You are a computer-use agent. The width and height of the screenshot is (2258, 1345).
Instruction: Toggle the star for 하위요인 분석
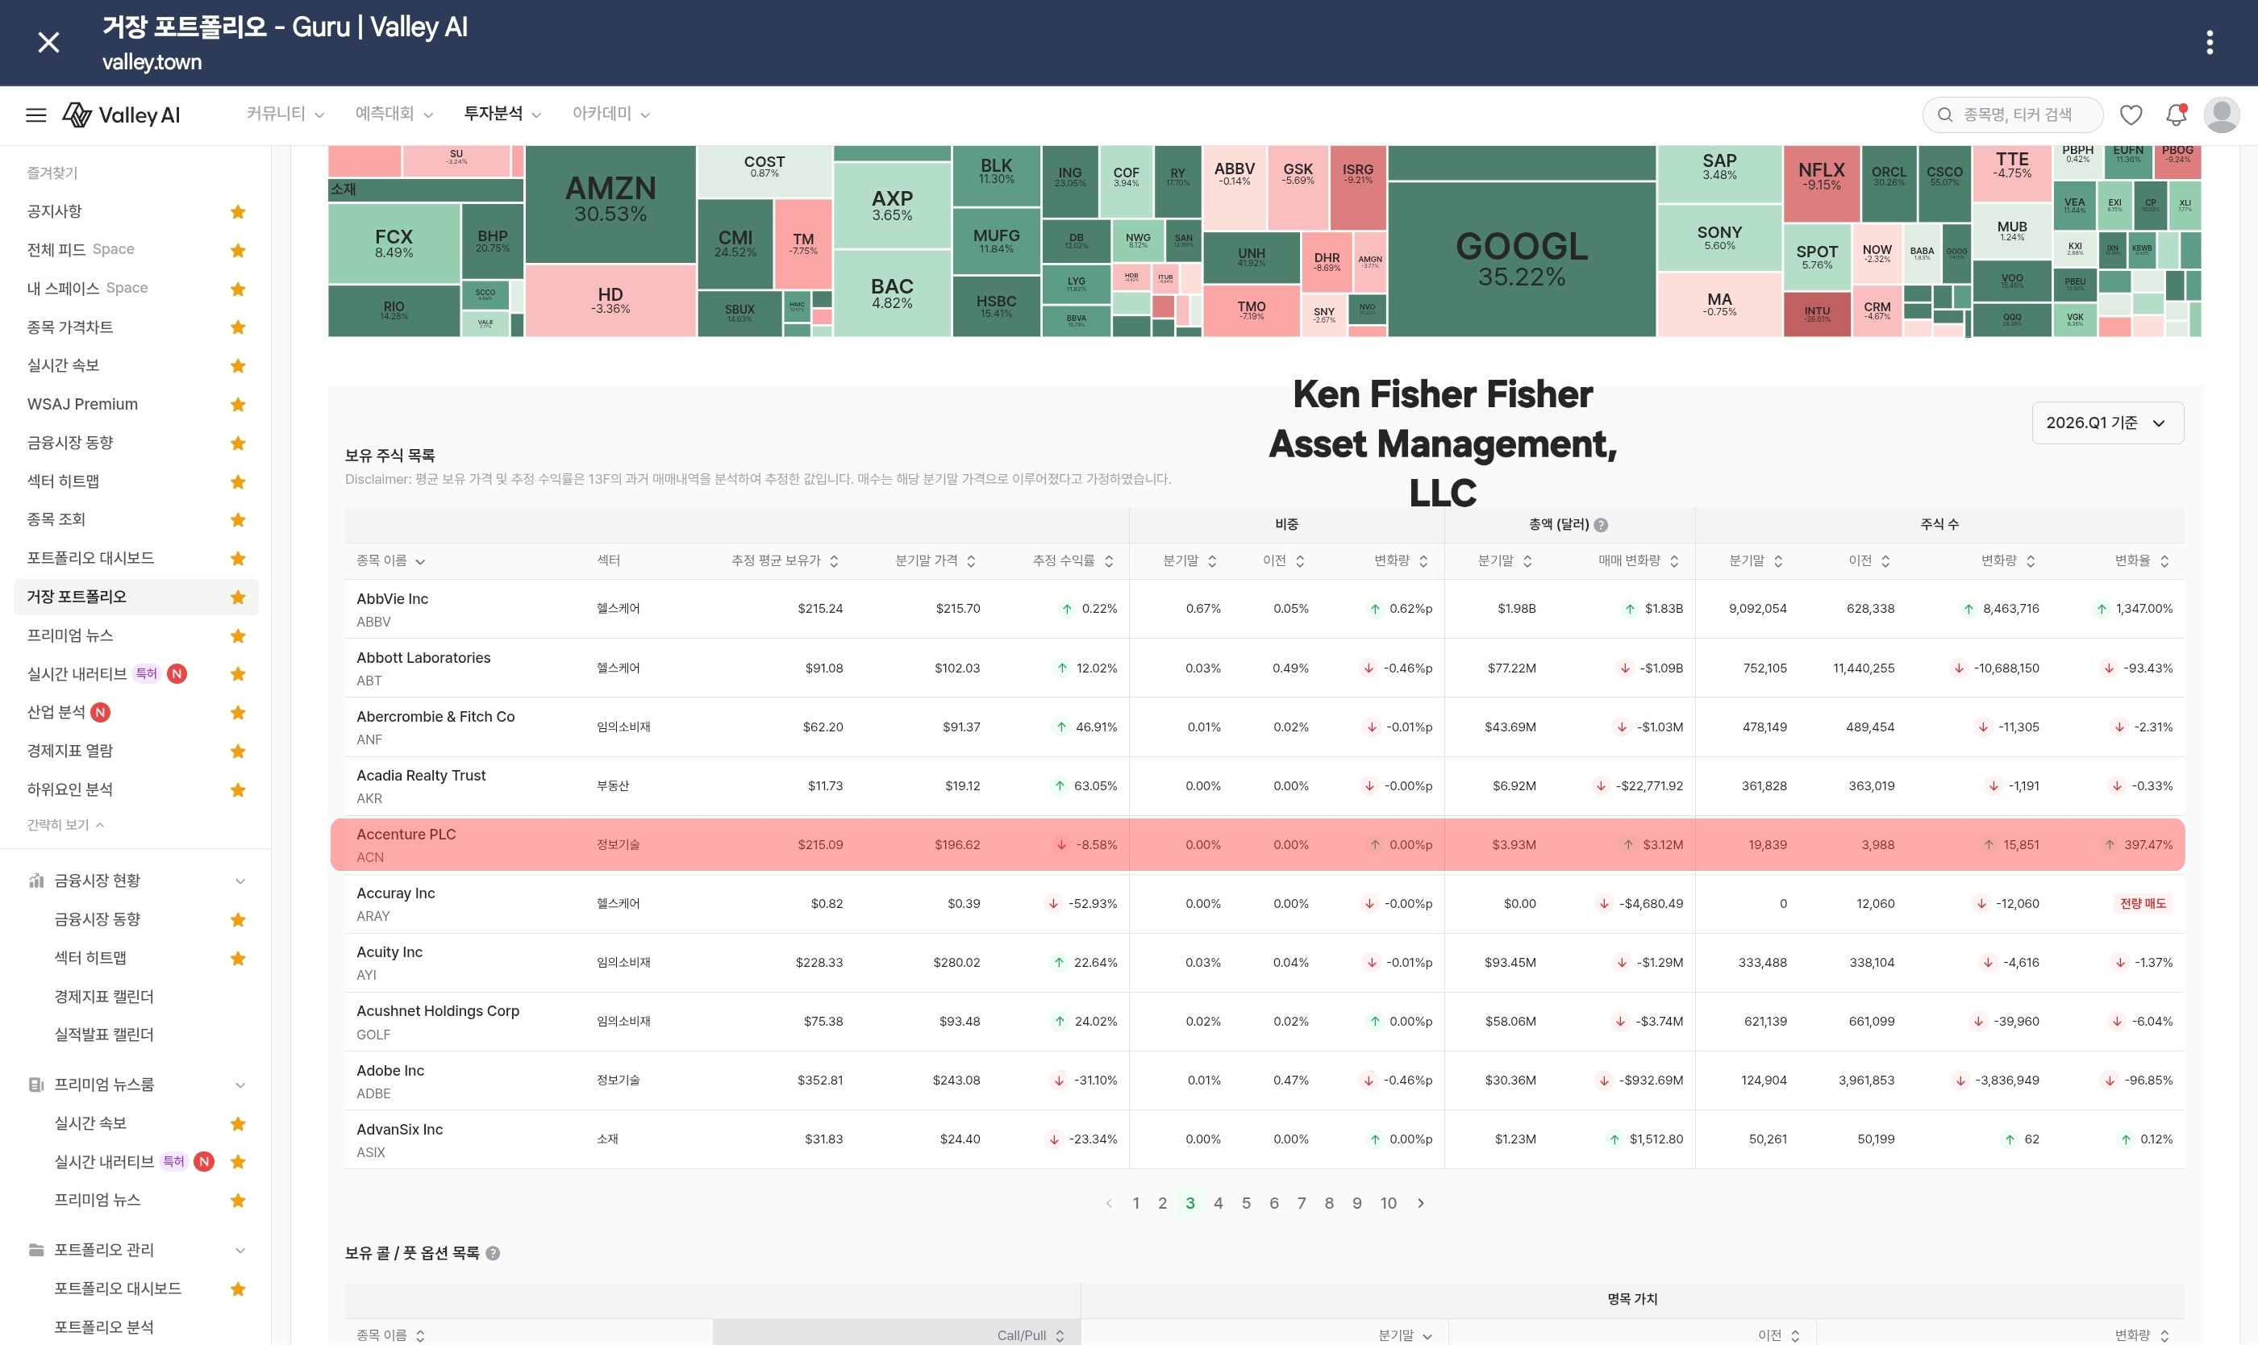coord(239,789)
